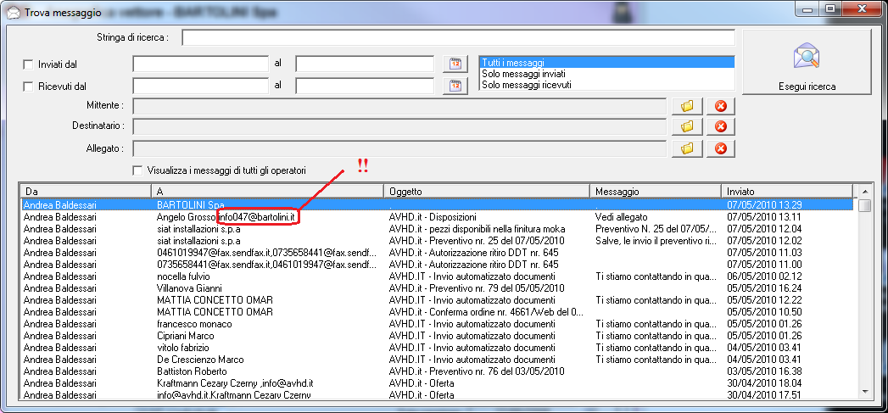Open the calendar picker for Ricevuti dal
888x413 pixels.
pos(456,86)
